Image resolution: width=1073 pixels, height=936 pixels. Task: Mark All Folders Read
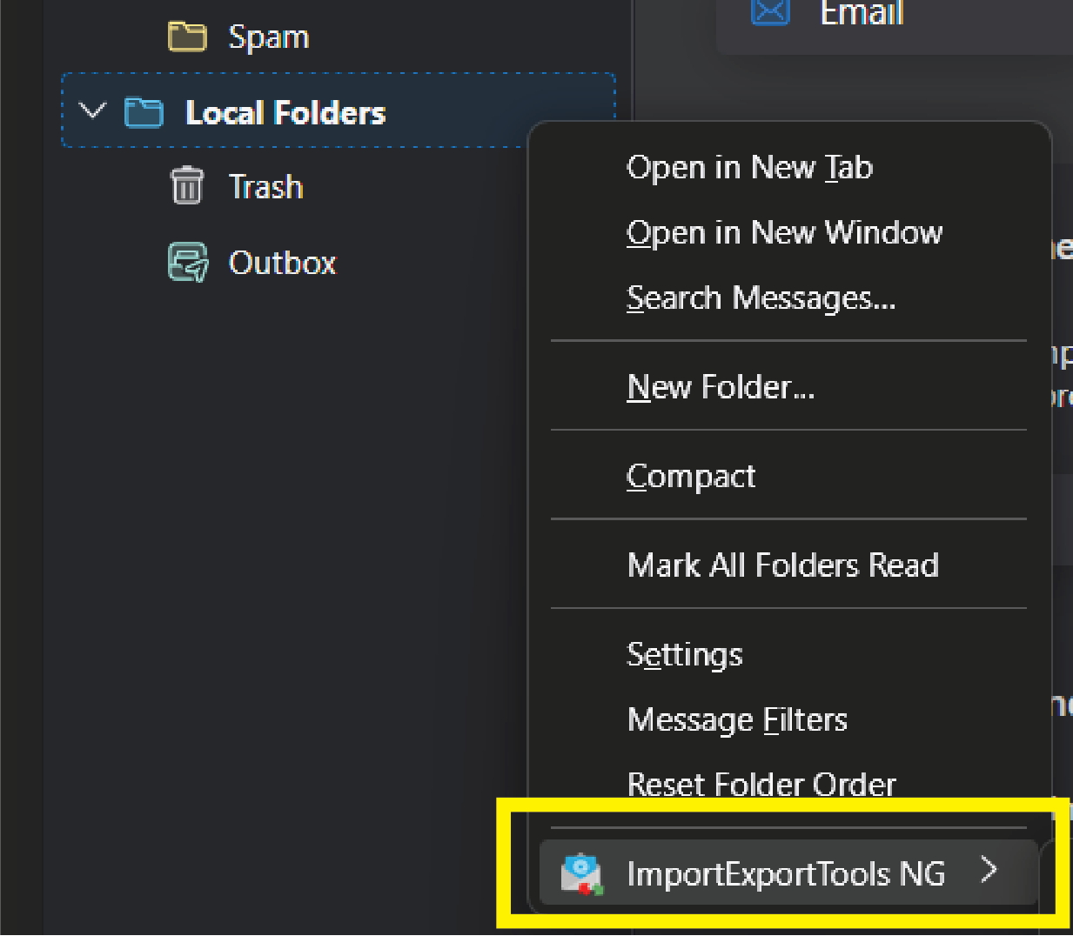coord(782,565)
